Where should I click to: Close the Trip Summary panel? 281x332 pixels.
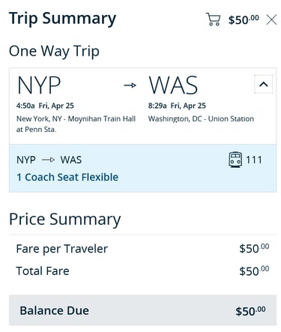271,19
